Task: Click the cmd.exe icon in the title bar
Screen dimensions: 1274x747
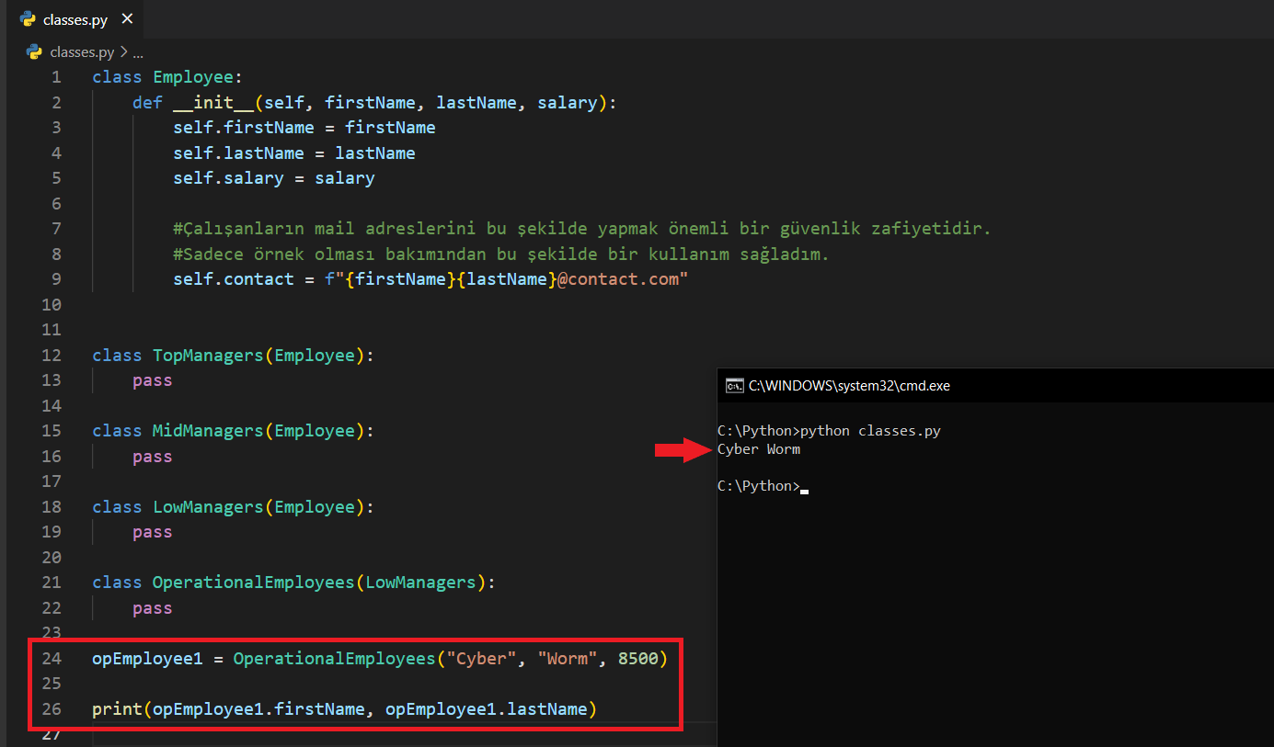Action: [734, 386]
